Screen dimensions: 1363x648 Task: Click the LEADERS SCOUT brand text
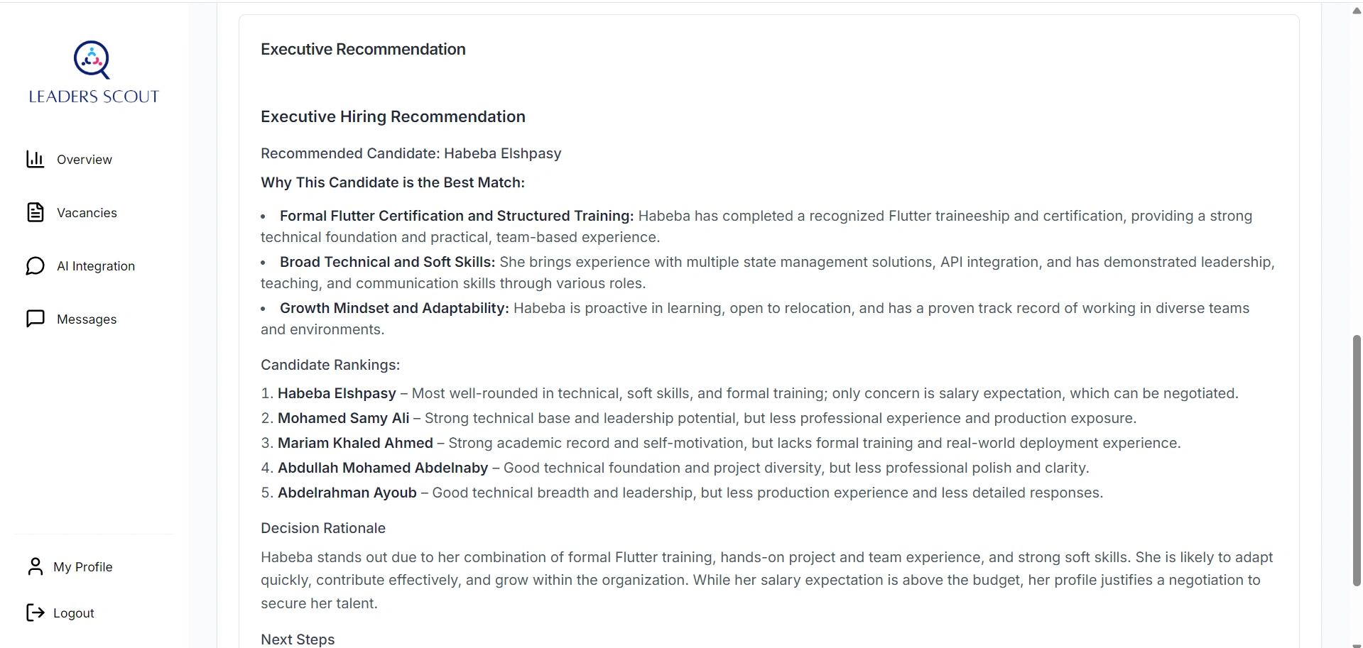pyautogui.click(x=94, y=97)
